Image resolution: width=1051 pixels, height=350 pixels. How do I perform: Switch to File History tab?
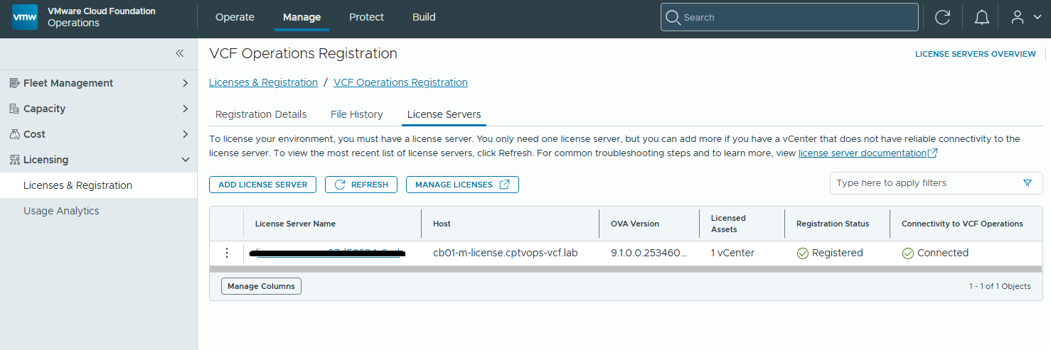357,114
